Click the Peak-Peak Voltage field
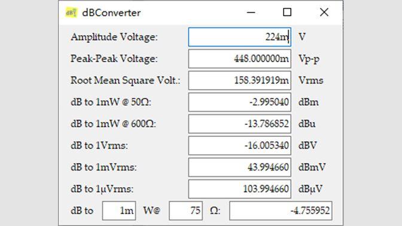The height and width of the screenshot is (226, 402). tap(240, 59)
